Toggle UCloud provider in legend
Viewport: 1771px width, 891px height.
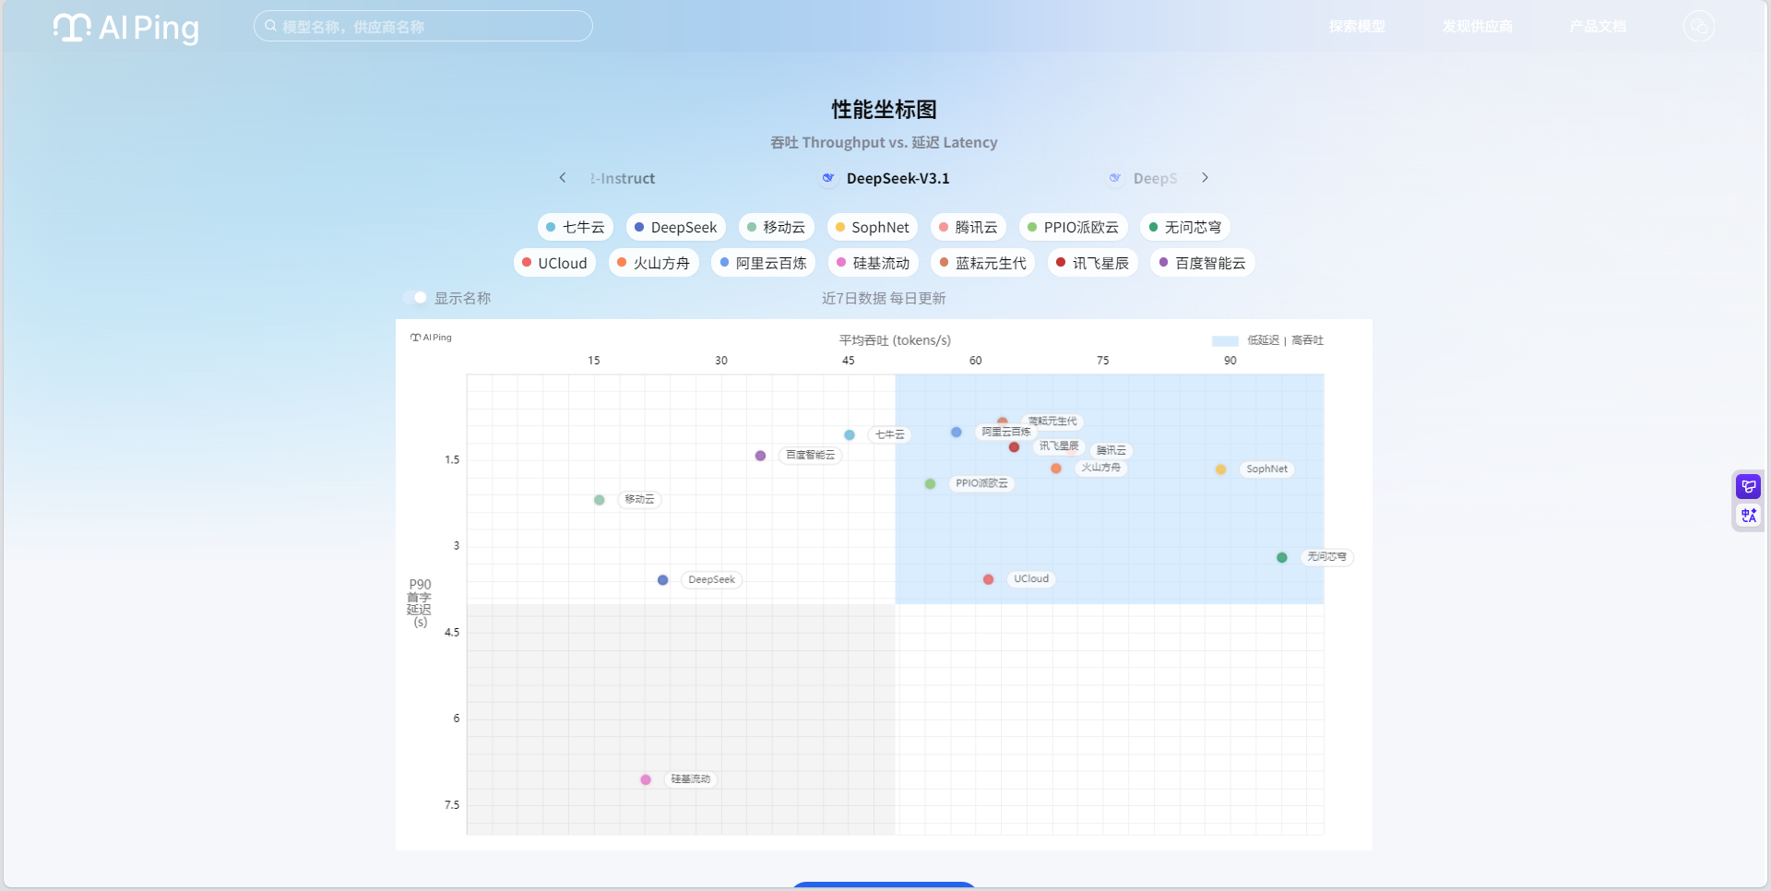(554, 263)
